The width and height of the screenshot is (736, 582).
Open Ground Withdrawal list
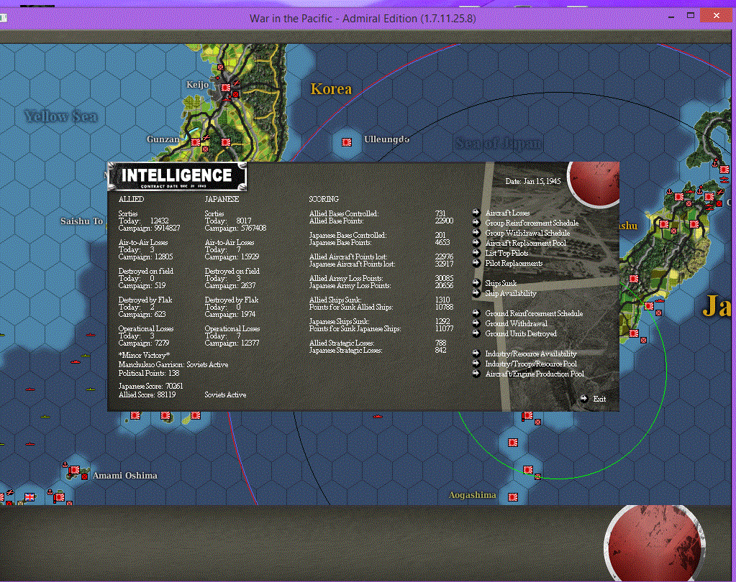(x=516, y=323)
